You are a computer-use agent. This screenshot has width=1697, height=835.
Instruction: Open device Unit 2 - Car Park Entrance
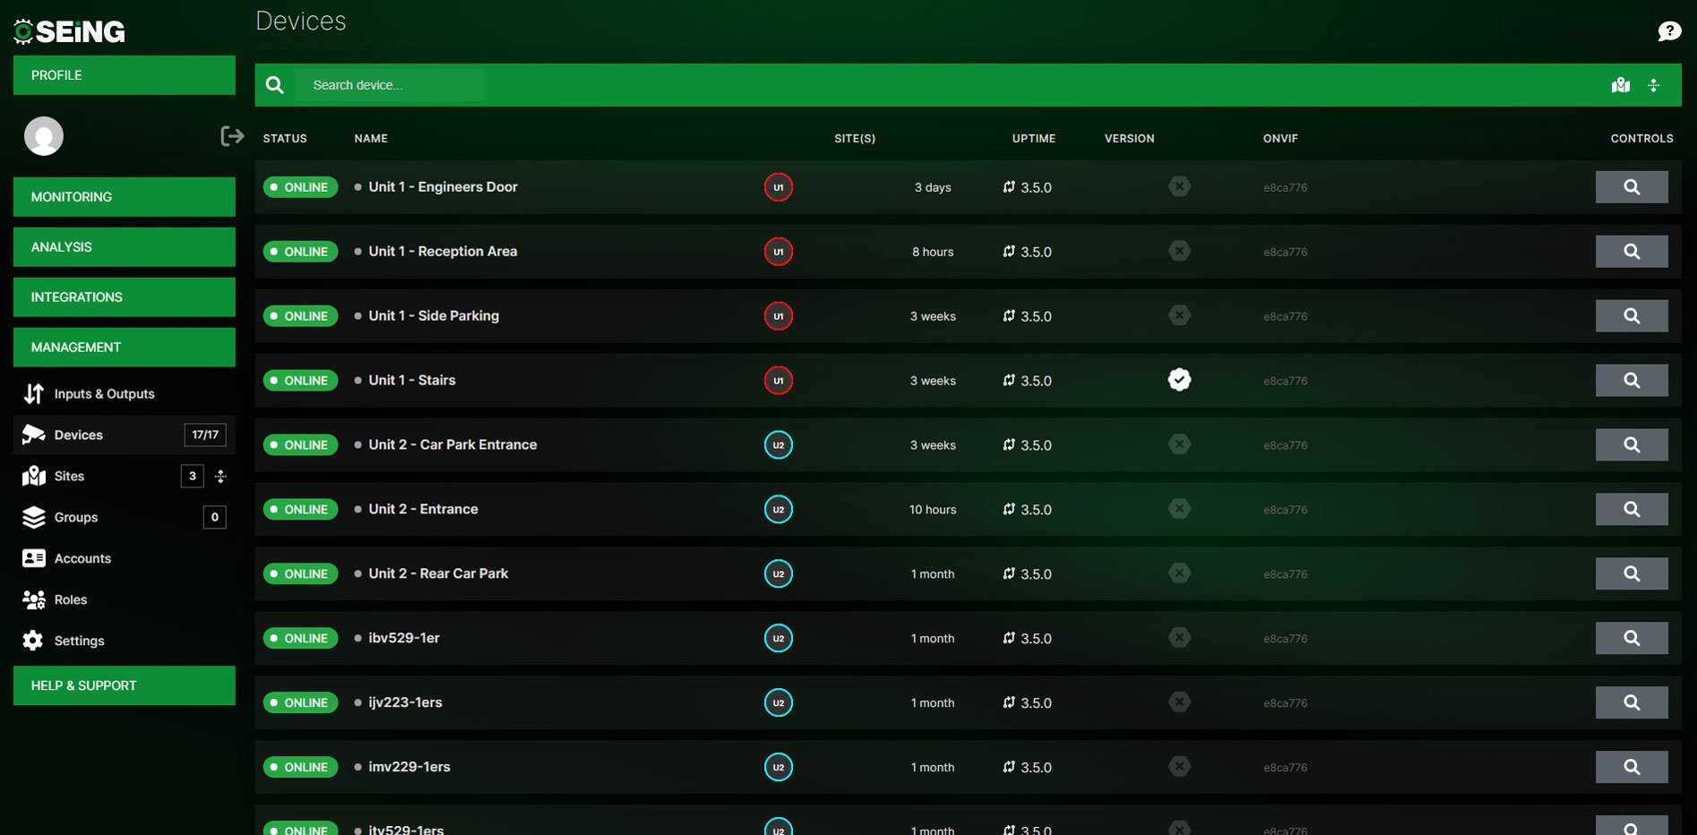pos(452,445)
